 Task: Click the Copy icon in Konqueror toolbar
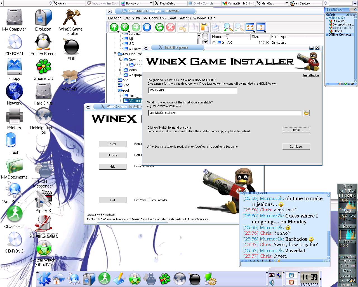click(194, 27)
